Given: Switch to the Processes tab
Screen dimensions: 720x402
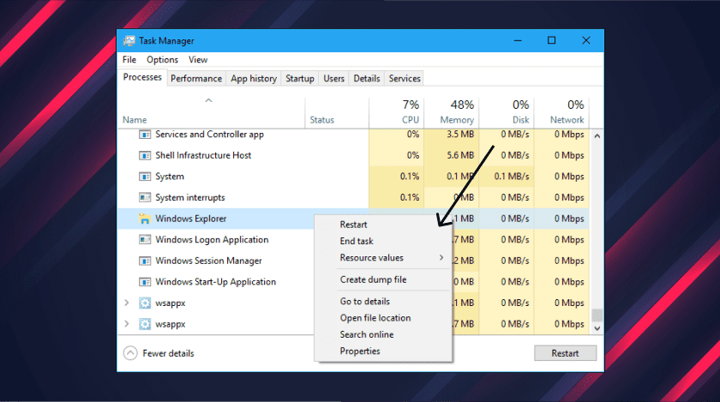Looking at the screenshot, I should pos(142,77).
